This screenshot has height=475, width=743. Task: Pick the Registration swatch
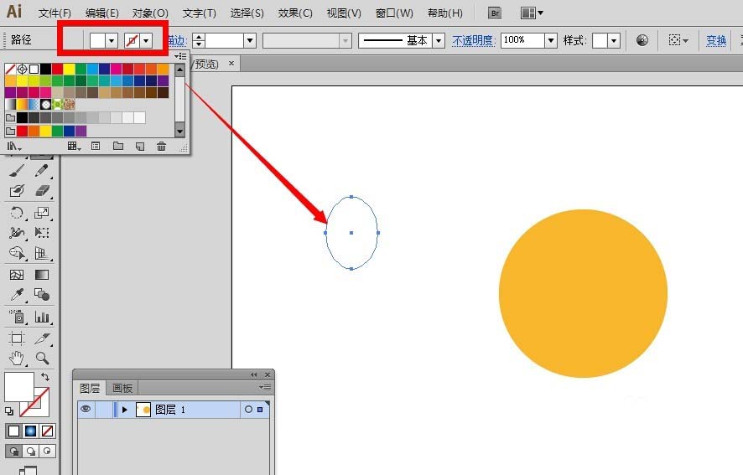tap(22, 70)
